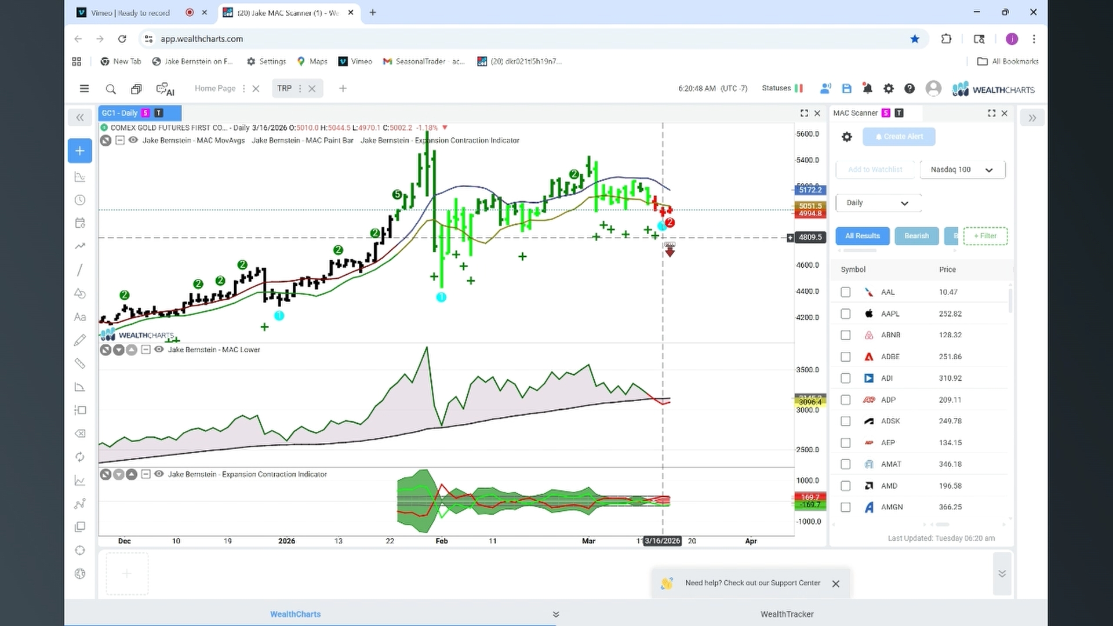The image size is (1113, 626).
Task: Toggle visibility eye of MAC Lower indicator
Action: pos(159,350)
